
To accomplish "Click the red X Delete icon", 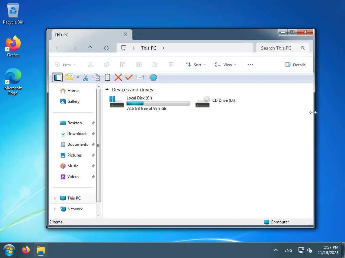I will [118, 78].
